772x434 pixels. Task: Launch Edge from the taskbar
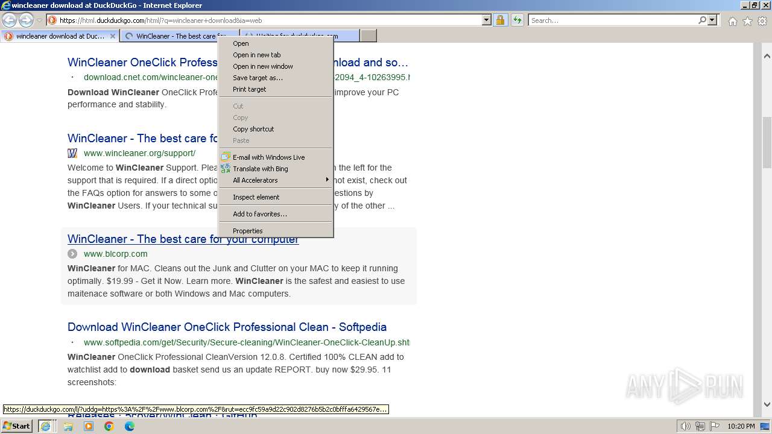[130, 426]
